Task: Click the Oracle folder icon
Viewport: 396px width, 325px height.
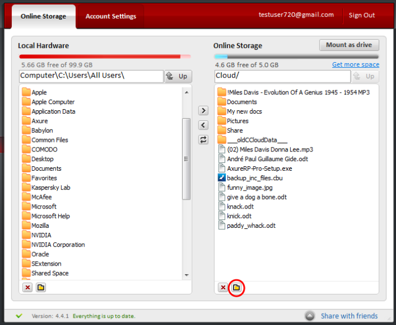Action: [x=26, y=254]
